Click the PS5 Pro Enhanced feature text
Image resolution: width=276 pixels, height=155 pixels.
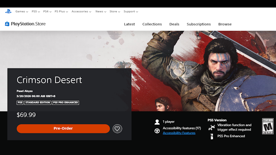[231, 136]
